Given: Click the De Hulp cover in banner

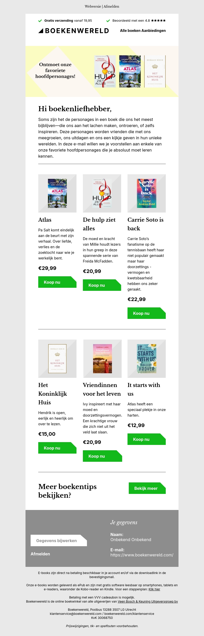Looking at the screenshot, I should [105, 71].
